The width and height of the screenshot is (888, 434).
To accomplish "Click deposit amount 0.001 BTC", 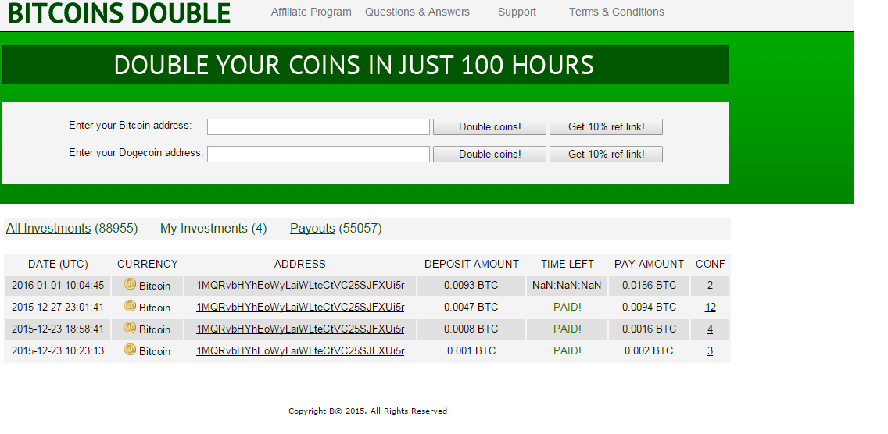I will click(x=471, y=350).
